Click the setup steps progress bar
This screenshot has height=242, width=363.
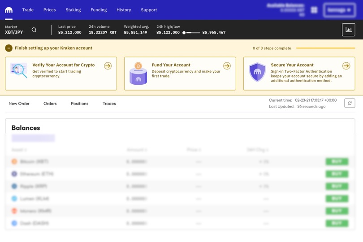(325, 48)
